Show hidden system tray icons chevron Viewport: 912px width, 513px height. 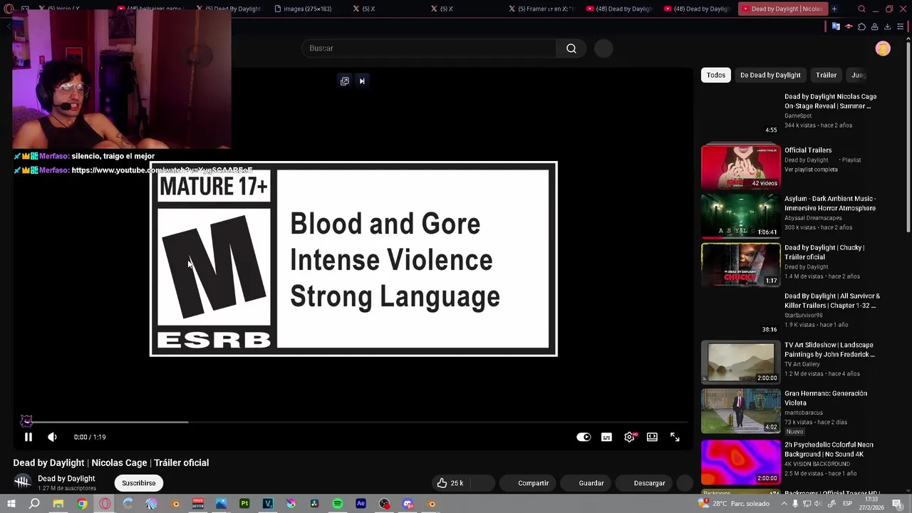(x=783, y=504)
